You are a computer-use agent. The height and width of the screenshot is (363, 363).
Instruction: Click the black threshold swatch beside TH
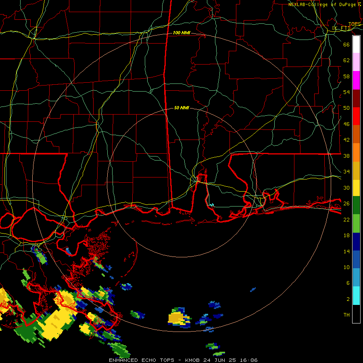tap(356, 314)
